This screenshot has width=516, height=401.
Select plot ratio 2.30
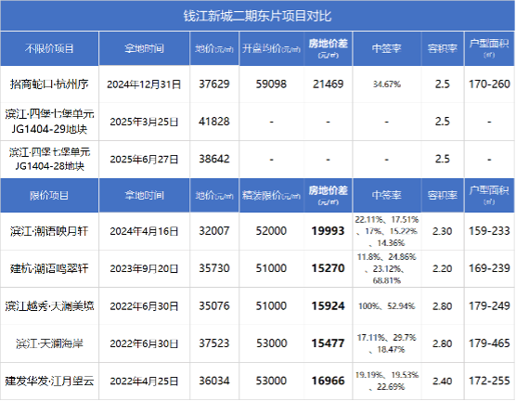tap(443, 231)
